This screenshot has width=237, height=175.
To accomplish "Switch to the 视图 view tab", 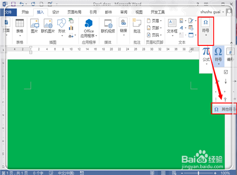I will [x=139, y=12].
